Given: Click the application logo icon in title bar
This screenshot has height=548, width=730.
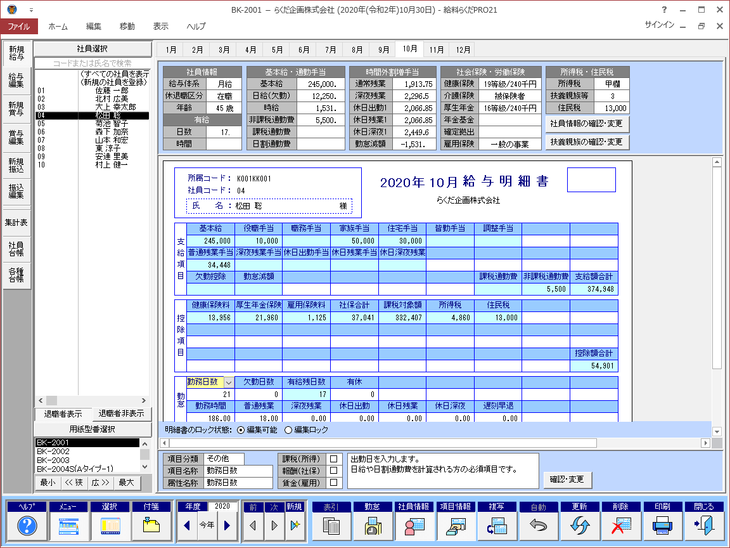Looking at the screenshot, I should click(x=12, y=10).
